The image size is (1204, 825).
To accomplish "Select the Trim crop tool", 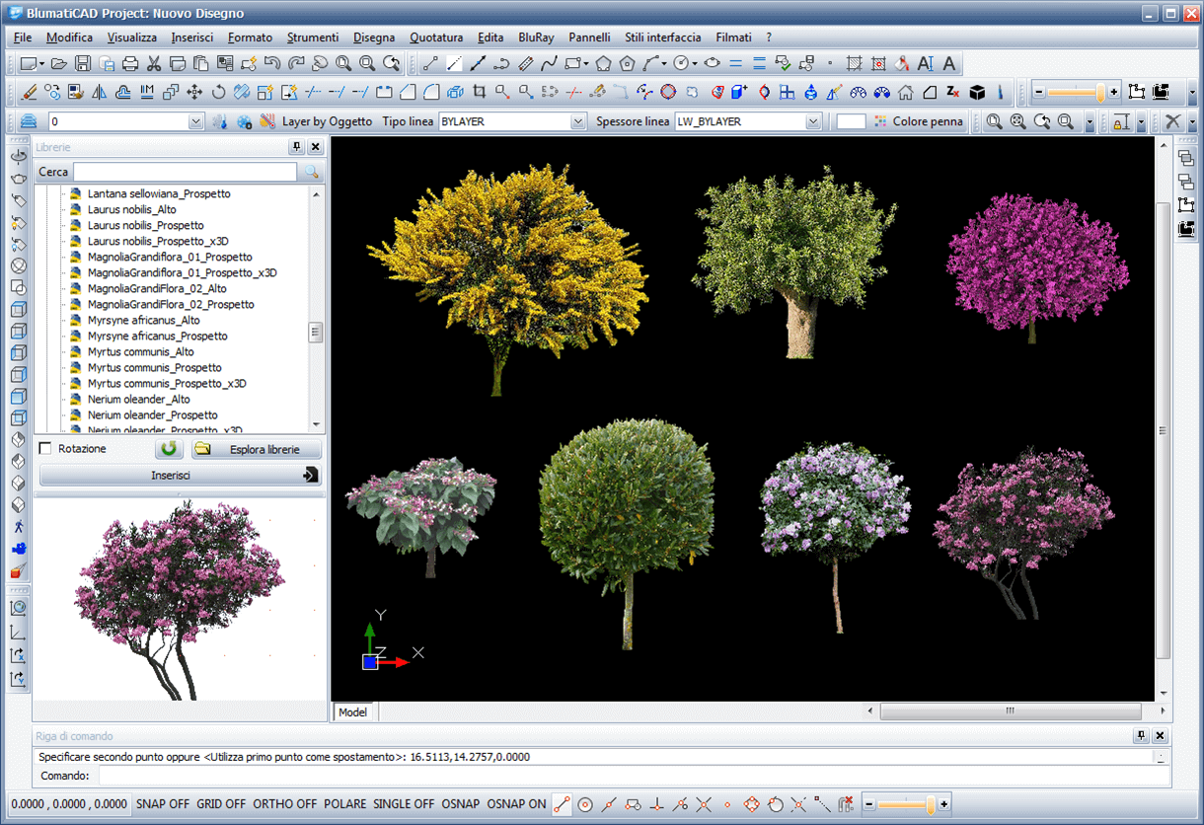I will click(479, 93).
